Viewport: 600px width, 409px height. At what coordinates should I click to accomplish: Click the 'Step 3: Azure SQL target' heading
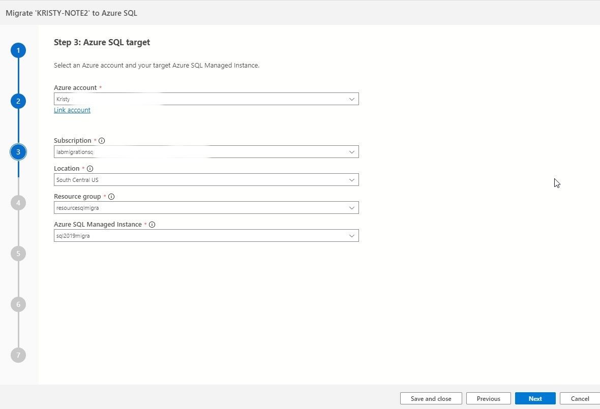(102, 43)
